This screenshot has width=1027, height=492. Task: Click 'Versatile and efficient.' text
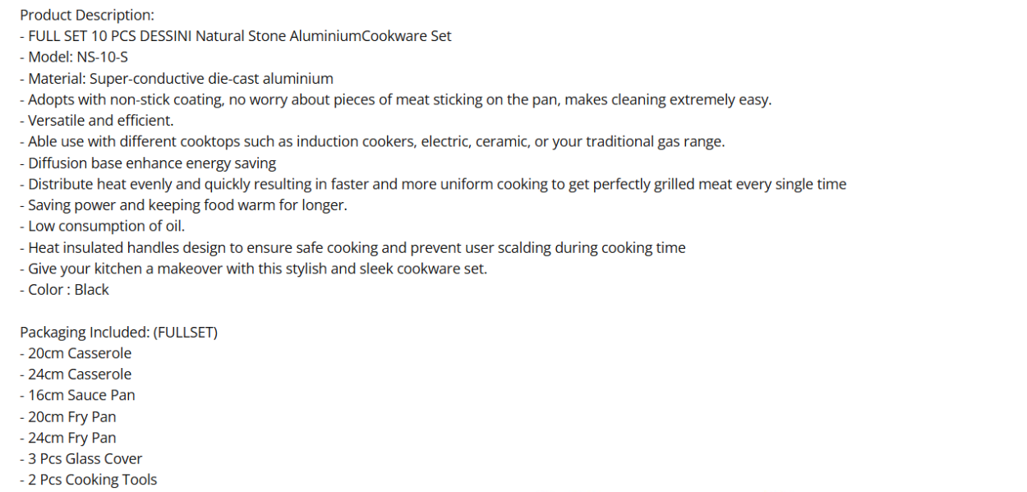coord(97,121)
